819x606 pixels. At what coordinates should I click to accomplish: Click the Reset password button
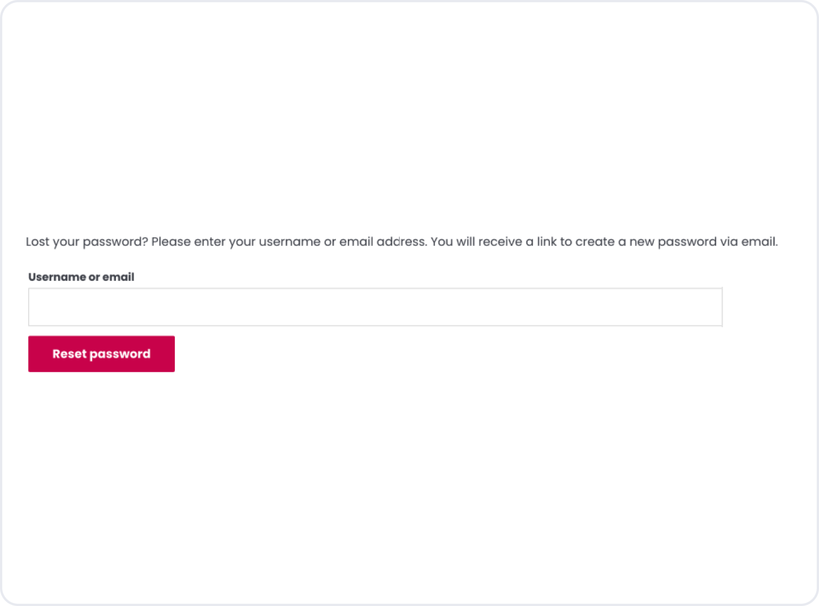[x=101, y=354]
